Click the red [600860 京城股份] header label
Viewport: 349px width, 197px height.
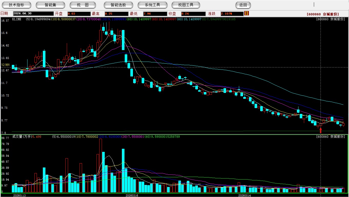click(323, 14)
